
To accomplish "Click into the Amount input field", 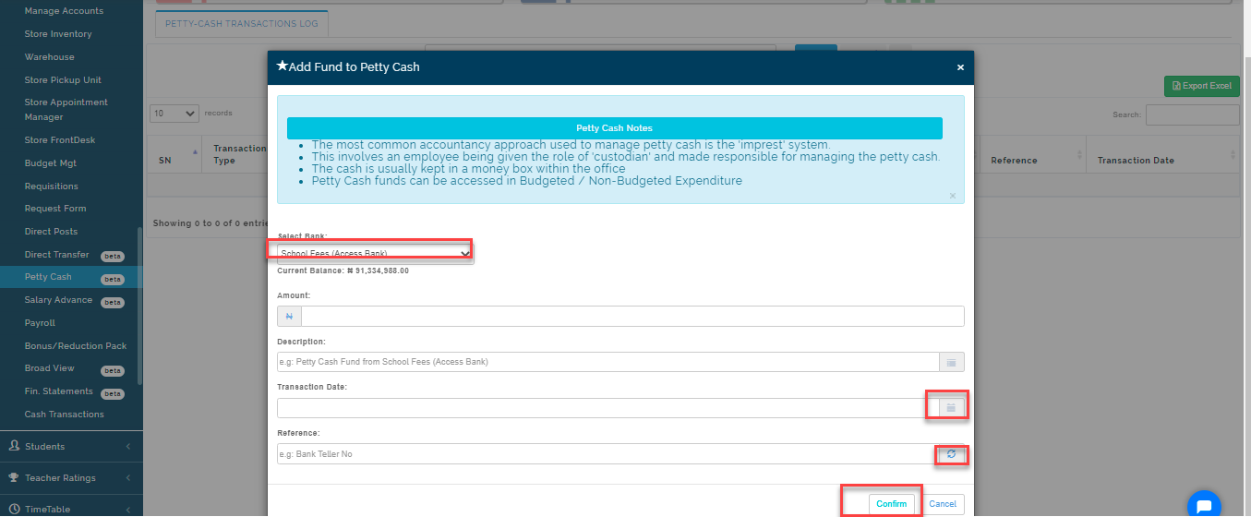I will [632, 317].
